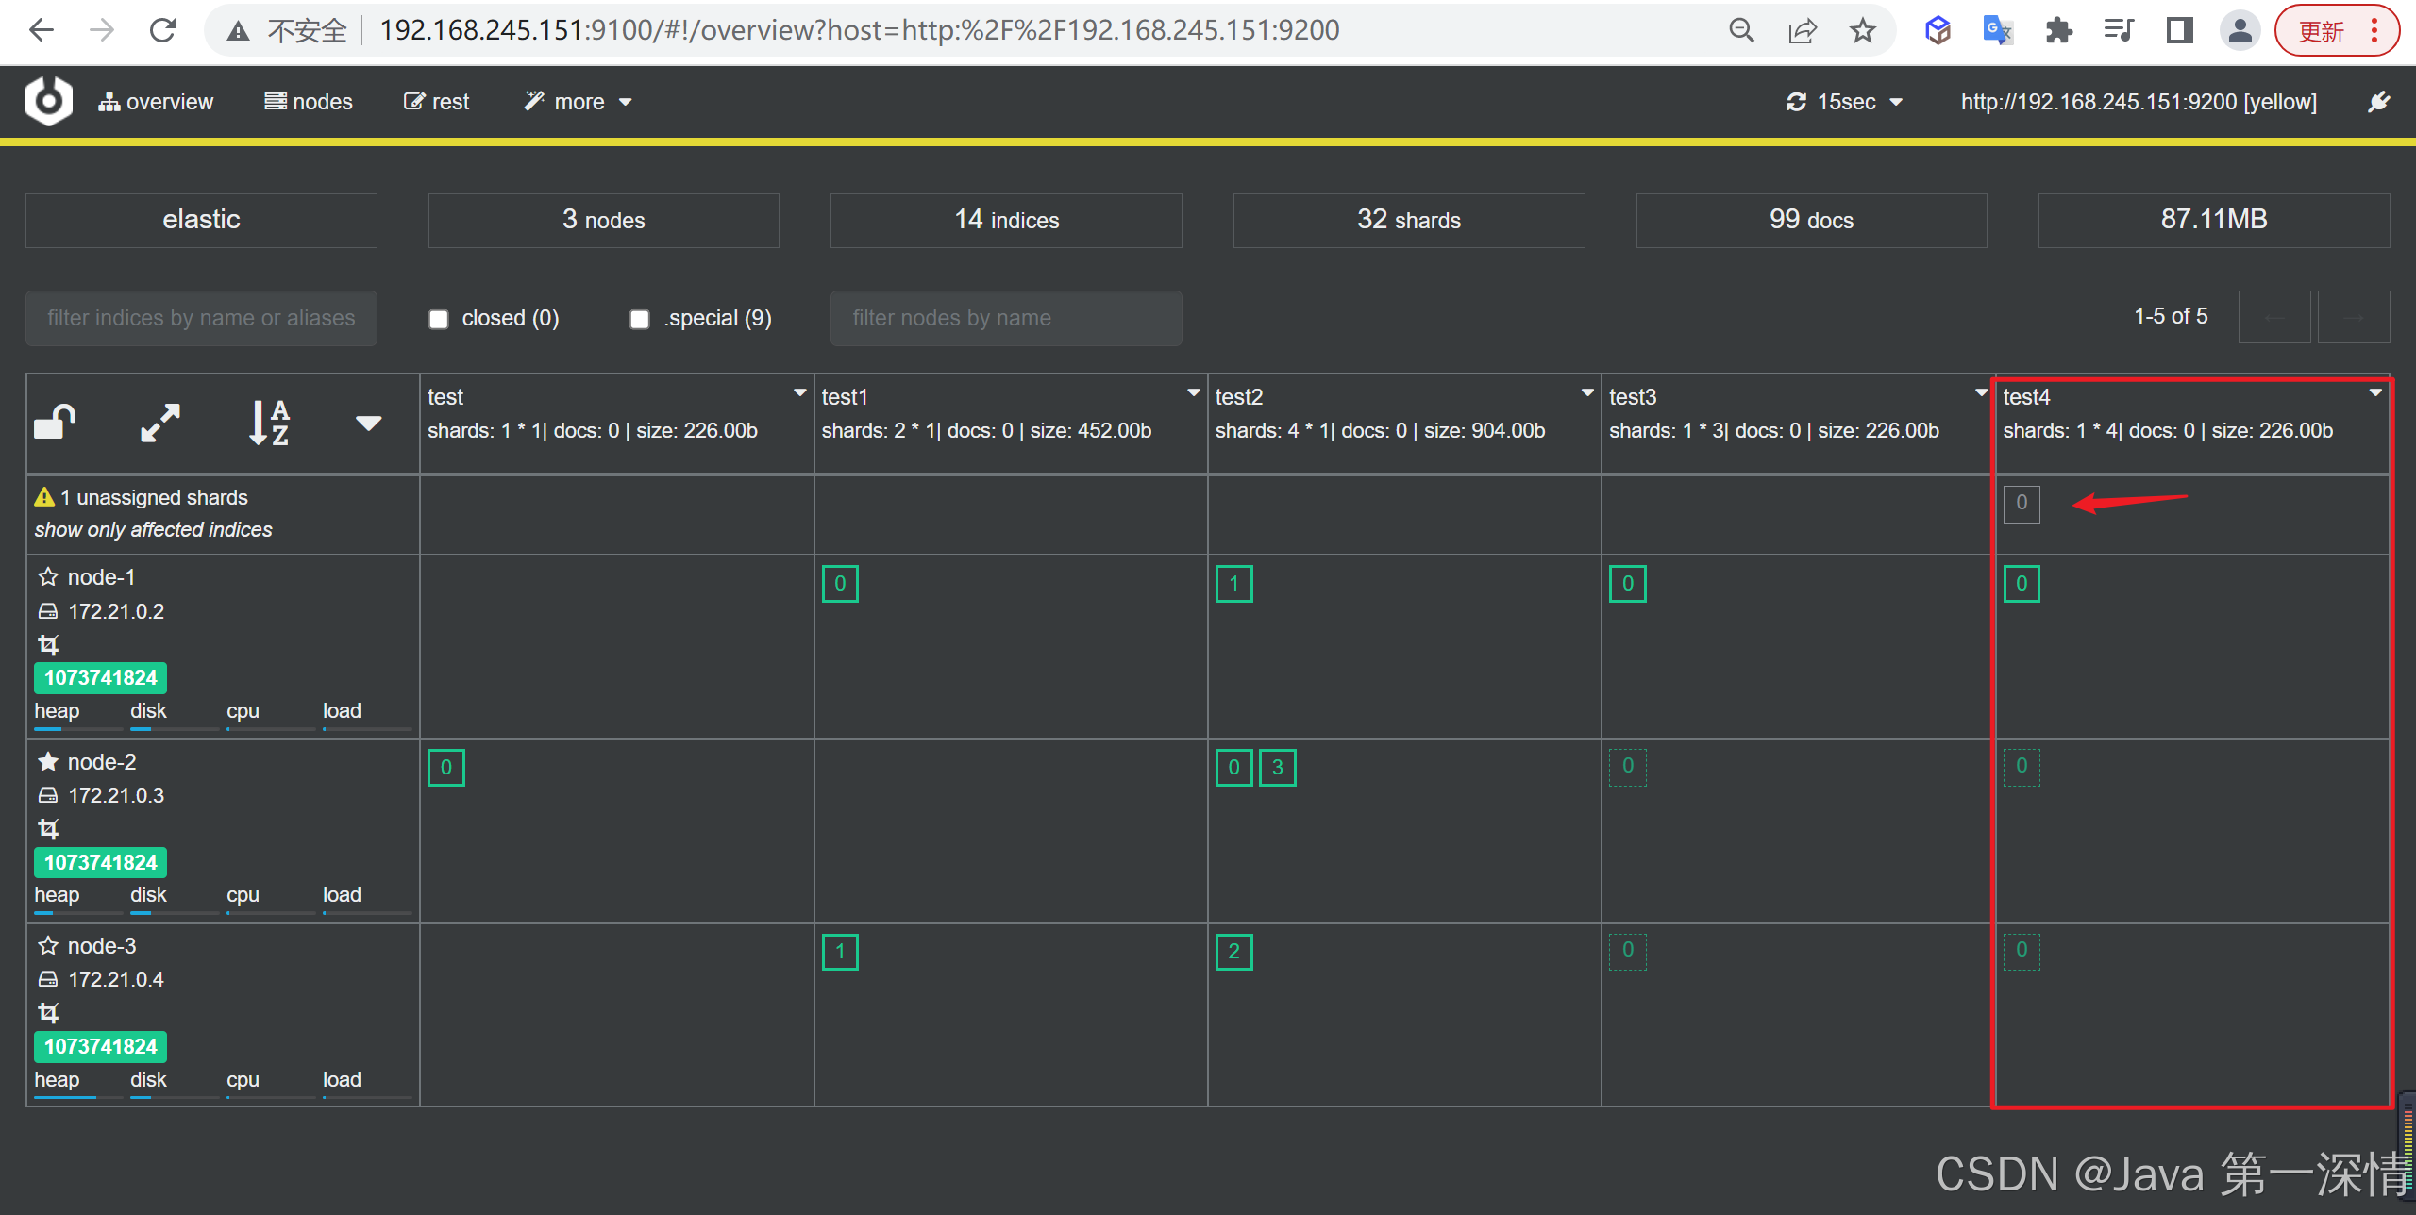
Task: Click the shard allocation unlock icon
Action: coord(55,423)
